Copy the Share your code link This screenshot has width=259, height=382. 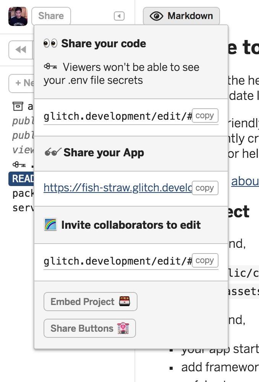coord(205,116)
